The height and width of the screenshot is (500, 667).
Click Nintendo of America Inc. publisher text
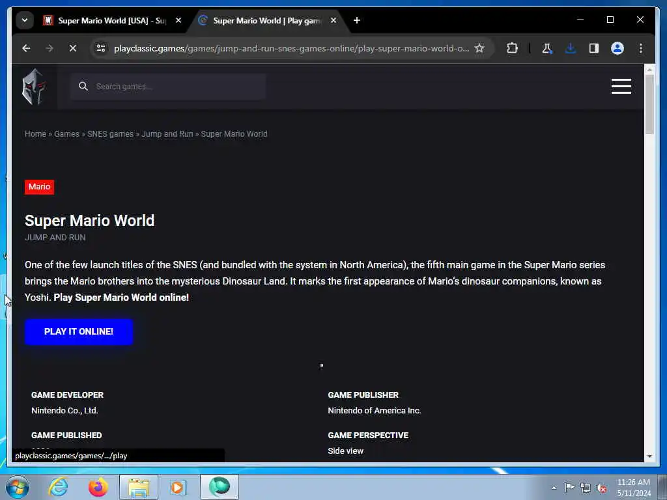tap(375, 411)
